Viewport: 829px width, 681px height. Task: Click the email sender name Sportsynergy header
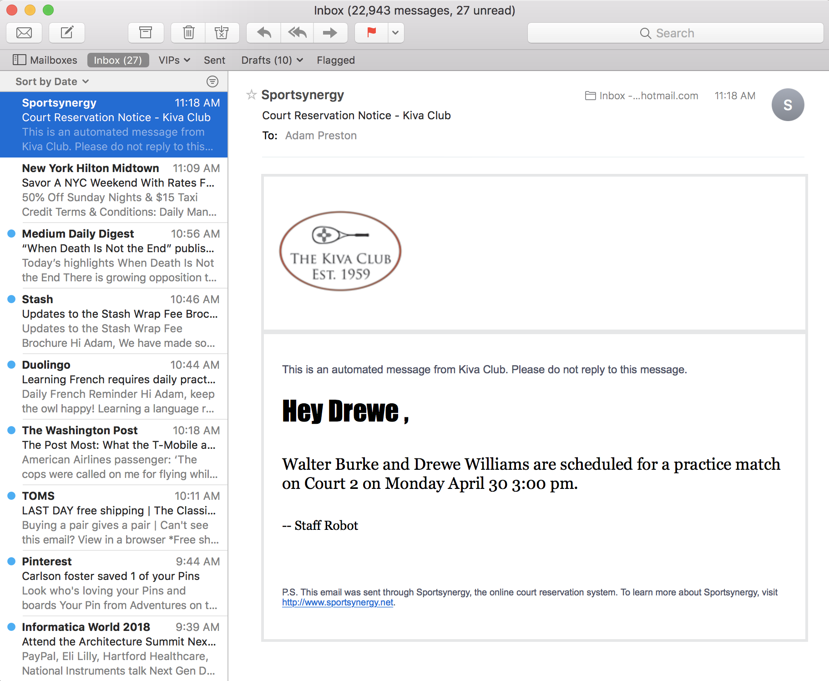coord(303,95)
